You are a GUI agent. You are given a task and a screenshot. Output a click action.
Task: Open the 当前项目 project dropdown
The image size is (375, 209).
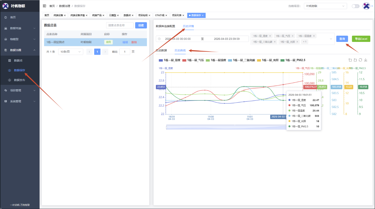[325, 6]
